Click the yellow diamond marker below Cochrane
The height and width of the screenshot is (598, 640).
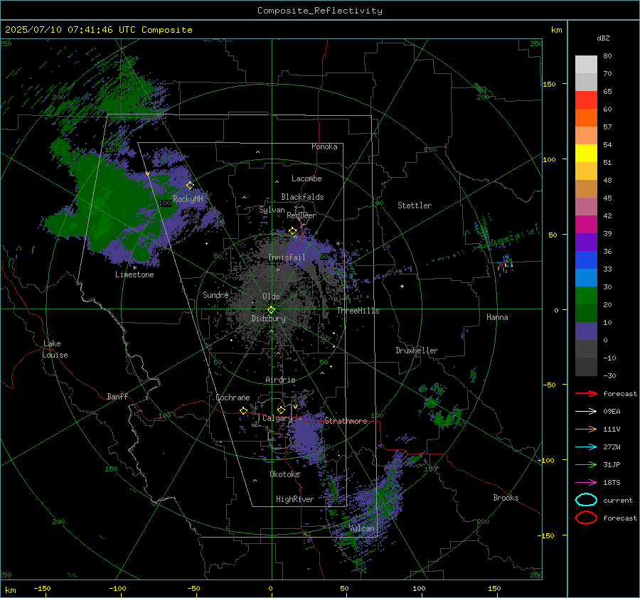point(244,411)
